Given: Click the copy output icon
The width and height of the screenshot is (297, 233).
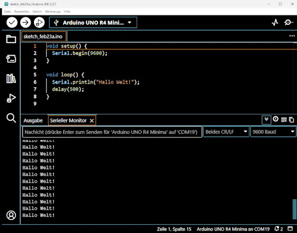Looking at the screenshot, I should (x=292, y=120).
